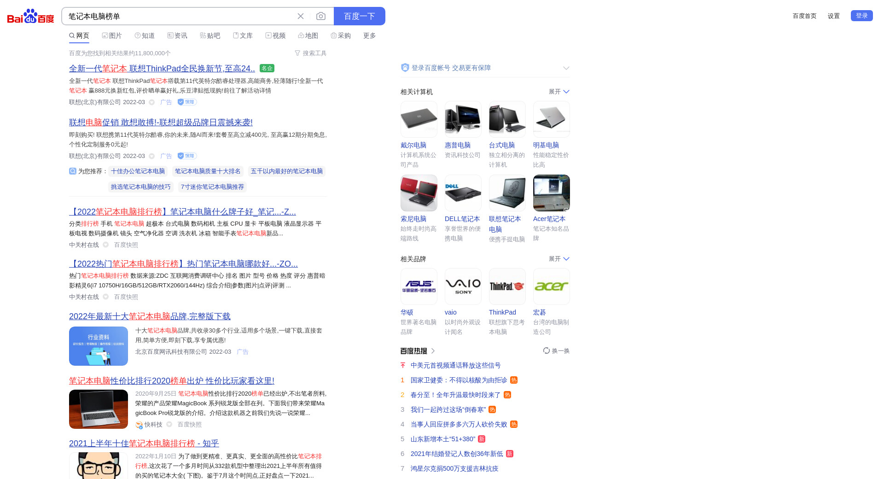The width and height of the screenshot is (884, 479).
Task: Expand the 相关品牌 section
Action: pyautogui.click(x=559, y=259)
